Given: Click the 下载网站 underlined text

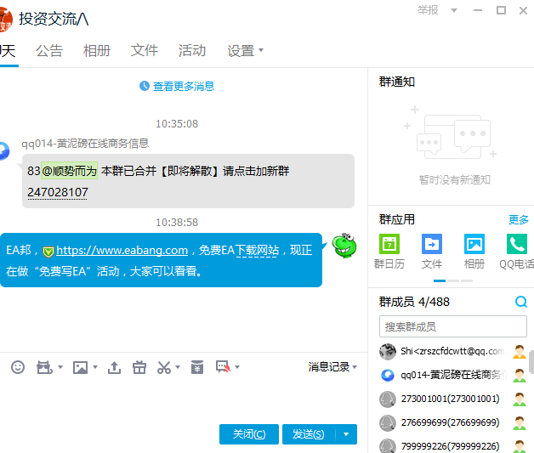Looking at the screenshot, I should 257,250.
